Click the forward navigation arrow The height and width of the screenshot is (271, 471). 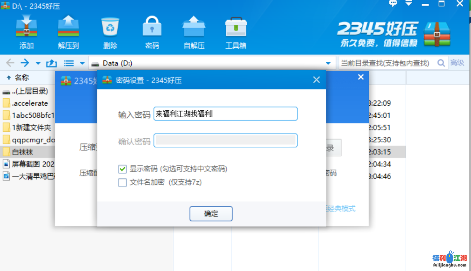(25, 63)
